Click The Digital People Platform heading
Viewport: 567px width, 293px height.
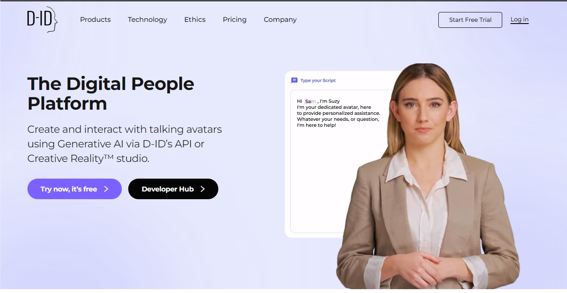tap(111, 93)
